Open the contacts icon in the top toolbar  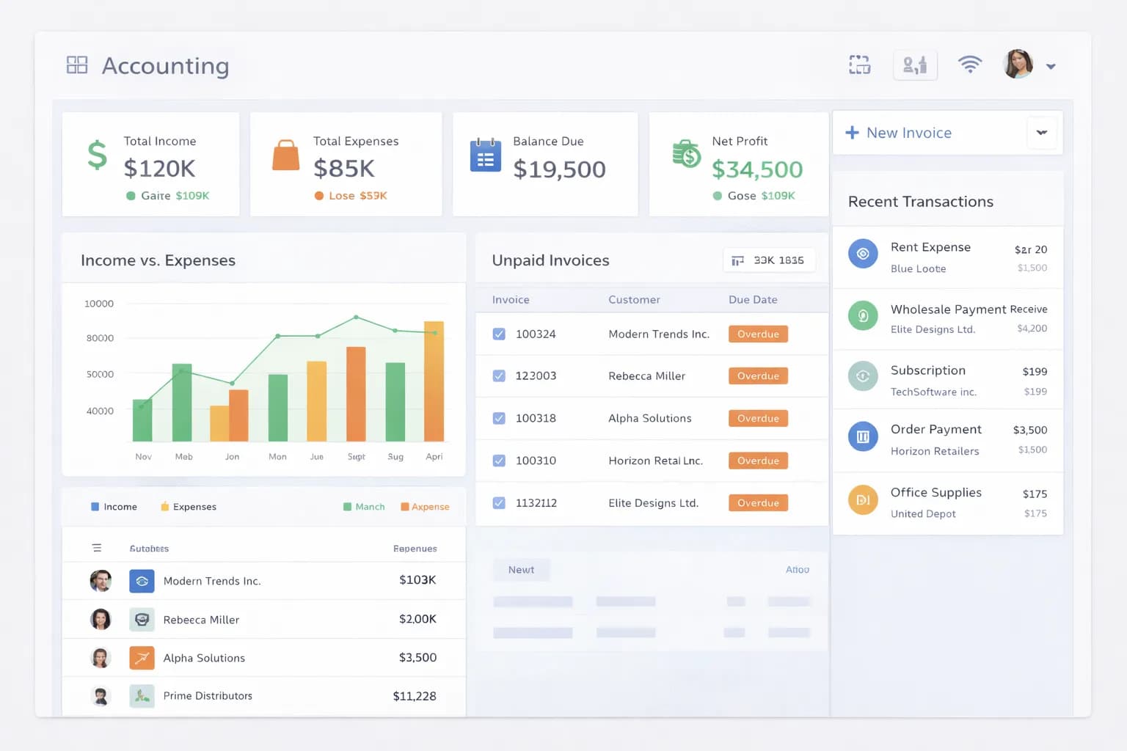[915, 65]
